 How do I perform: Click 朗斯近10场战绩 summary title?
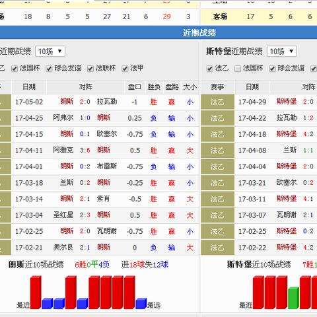tap(36, 265)
